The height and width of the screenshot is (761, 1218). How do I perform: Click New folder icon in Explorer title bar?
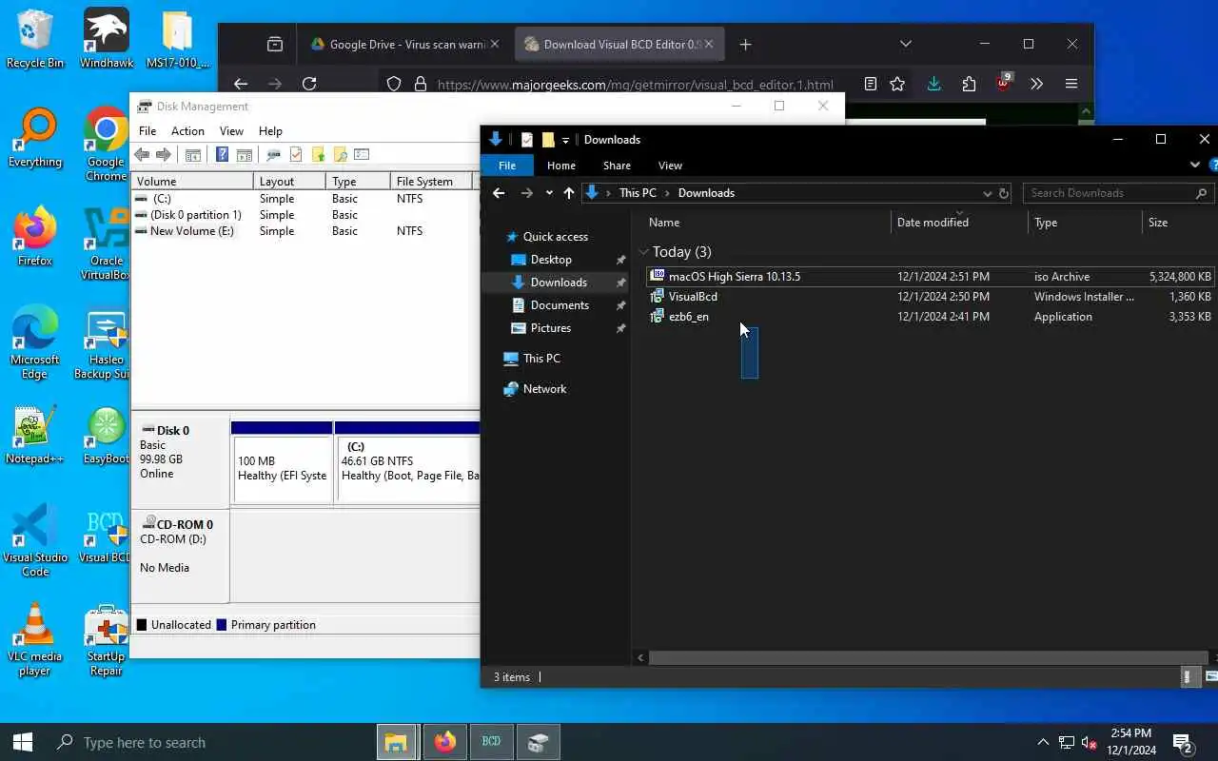[548, 140]
